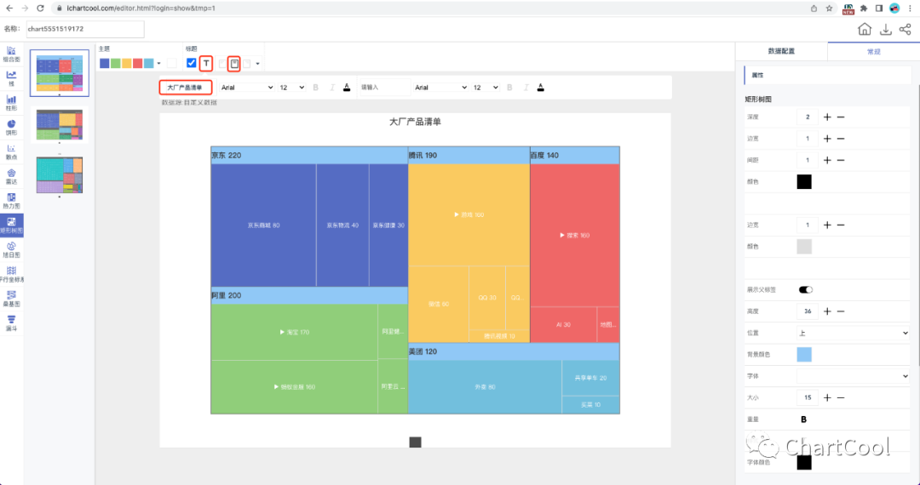920x485 pixels.
Task: Select the first treemap template thumbnail
Action: pyautogui.click(x=60, y=73)
